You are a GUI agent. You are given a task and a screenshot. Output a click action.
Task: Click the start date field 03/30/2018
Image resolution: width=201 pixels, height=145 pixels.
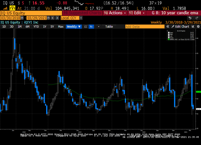click(11, 18)
